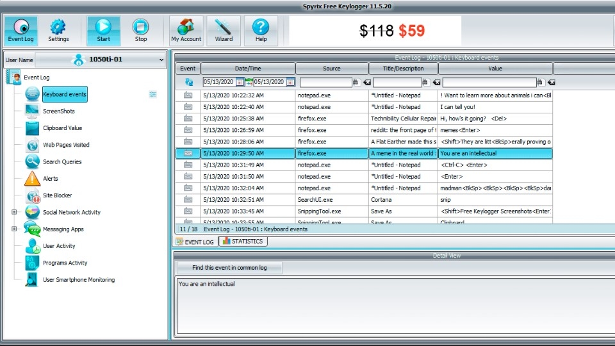
Task: Open Alerts in the tree
Action: point(50,179)
